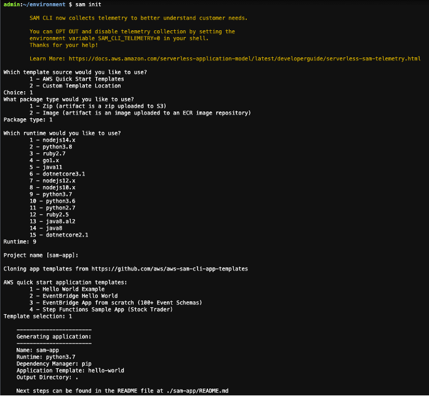This screenshot has width=429, height=396.
Task: Click the 'Choice: 1' line
Action: (18, 92)
